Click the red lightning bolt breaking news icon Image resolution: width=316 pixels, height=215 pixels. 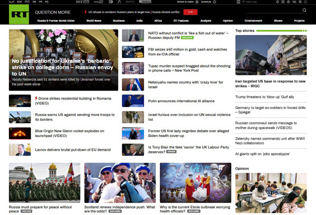85,12
